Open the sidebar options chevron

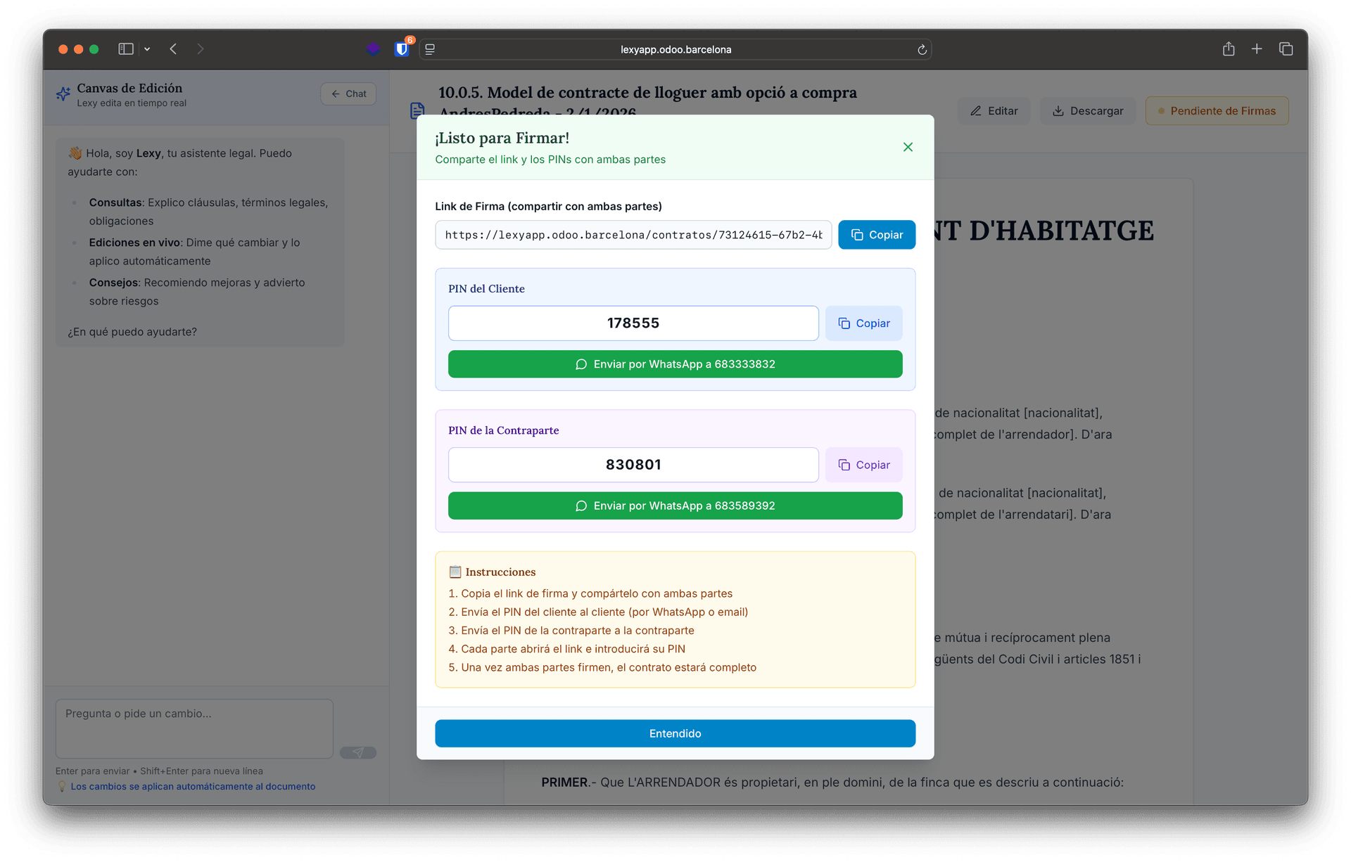pyautogui.click(x=148, y=49)
